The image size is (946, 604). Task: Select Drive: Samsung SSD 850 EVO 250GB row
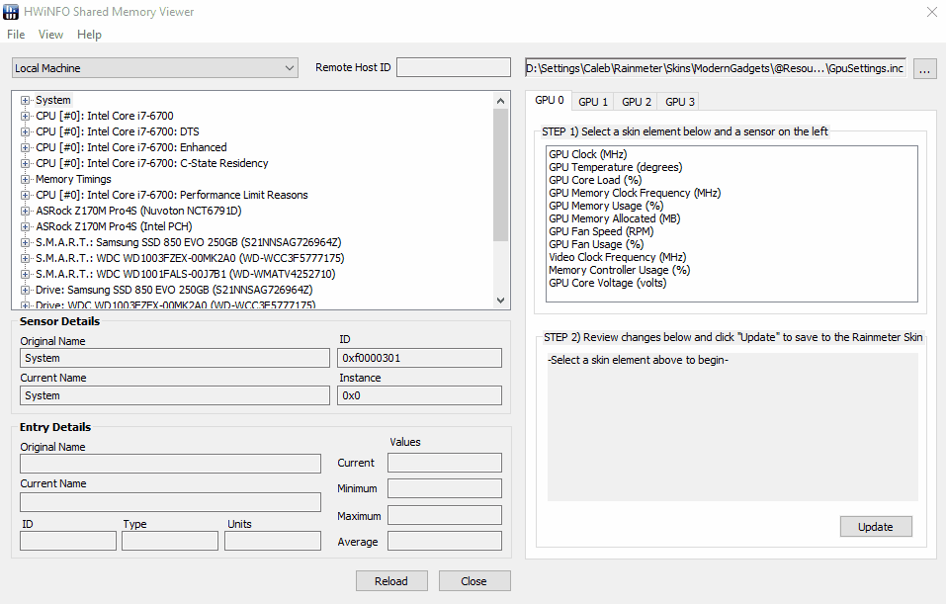pos(174,290)
